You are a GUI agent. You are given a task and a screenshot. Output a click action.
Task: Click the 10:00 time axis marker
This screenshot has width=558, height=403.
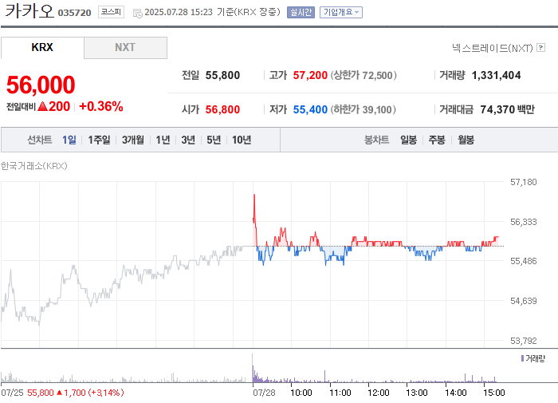(x=301, y=393)
